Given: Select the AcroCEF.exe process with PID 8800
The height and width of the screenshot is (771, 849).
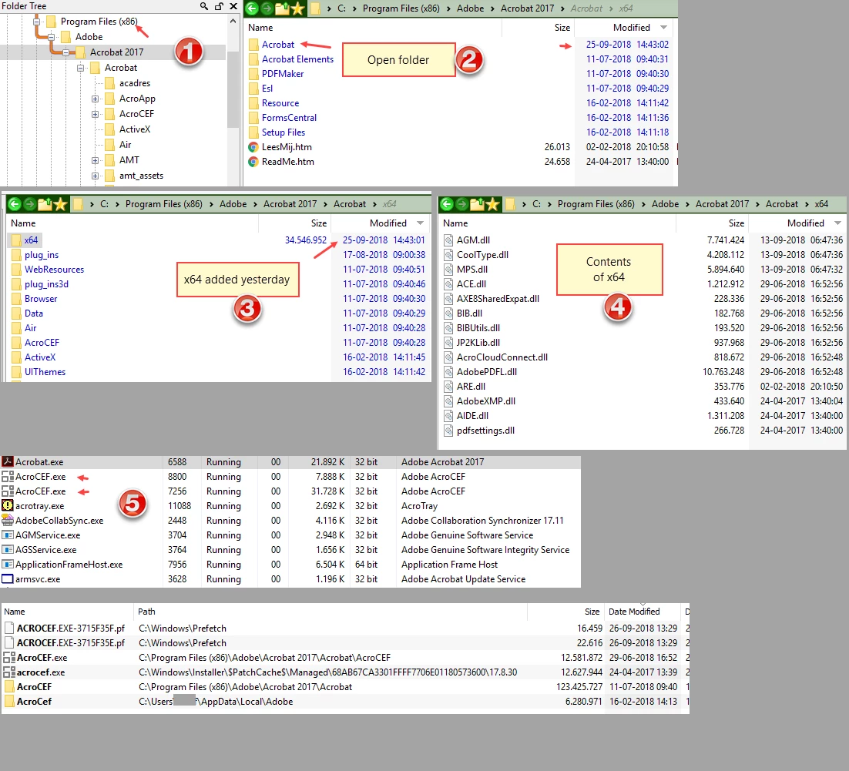Looking at the screenshot, I should tap(290, 477).
